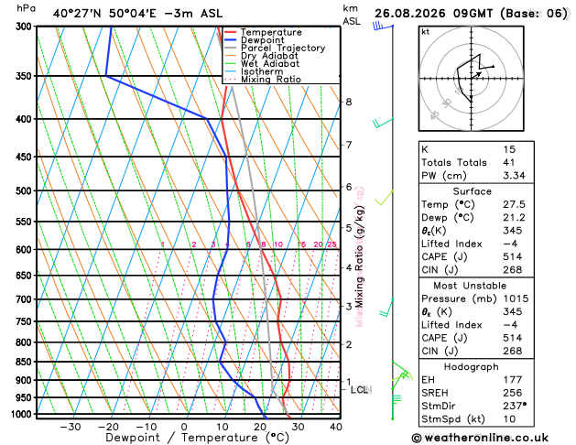Viewport: 576px width, 445px height.
Task: Click the SREH value 256
Action: [x=513, y=393]
